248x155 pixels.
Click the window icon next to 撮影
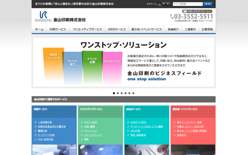[82, 139]
